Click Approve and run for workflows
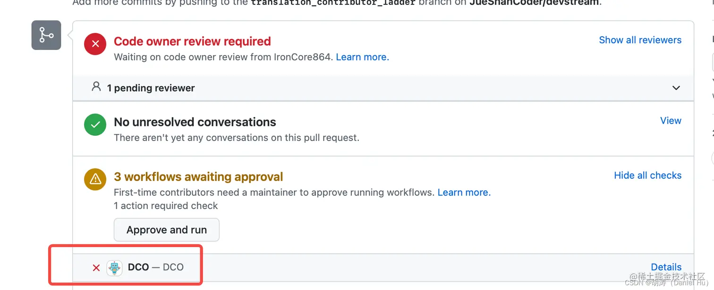 166,230
